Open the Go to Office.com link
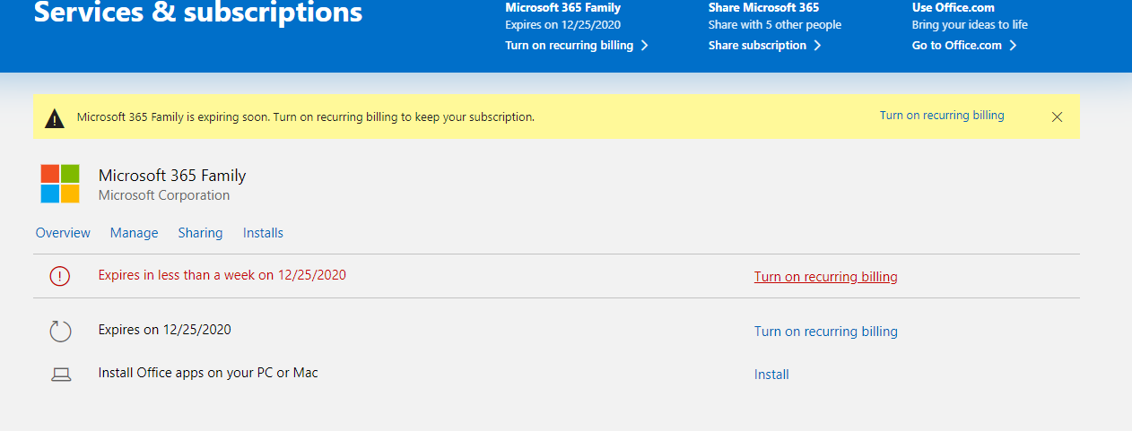The image size is (1132, 431). pyautogui.click(x=956, y=46)
